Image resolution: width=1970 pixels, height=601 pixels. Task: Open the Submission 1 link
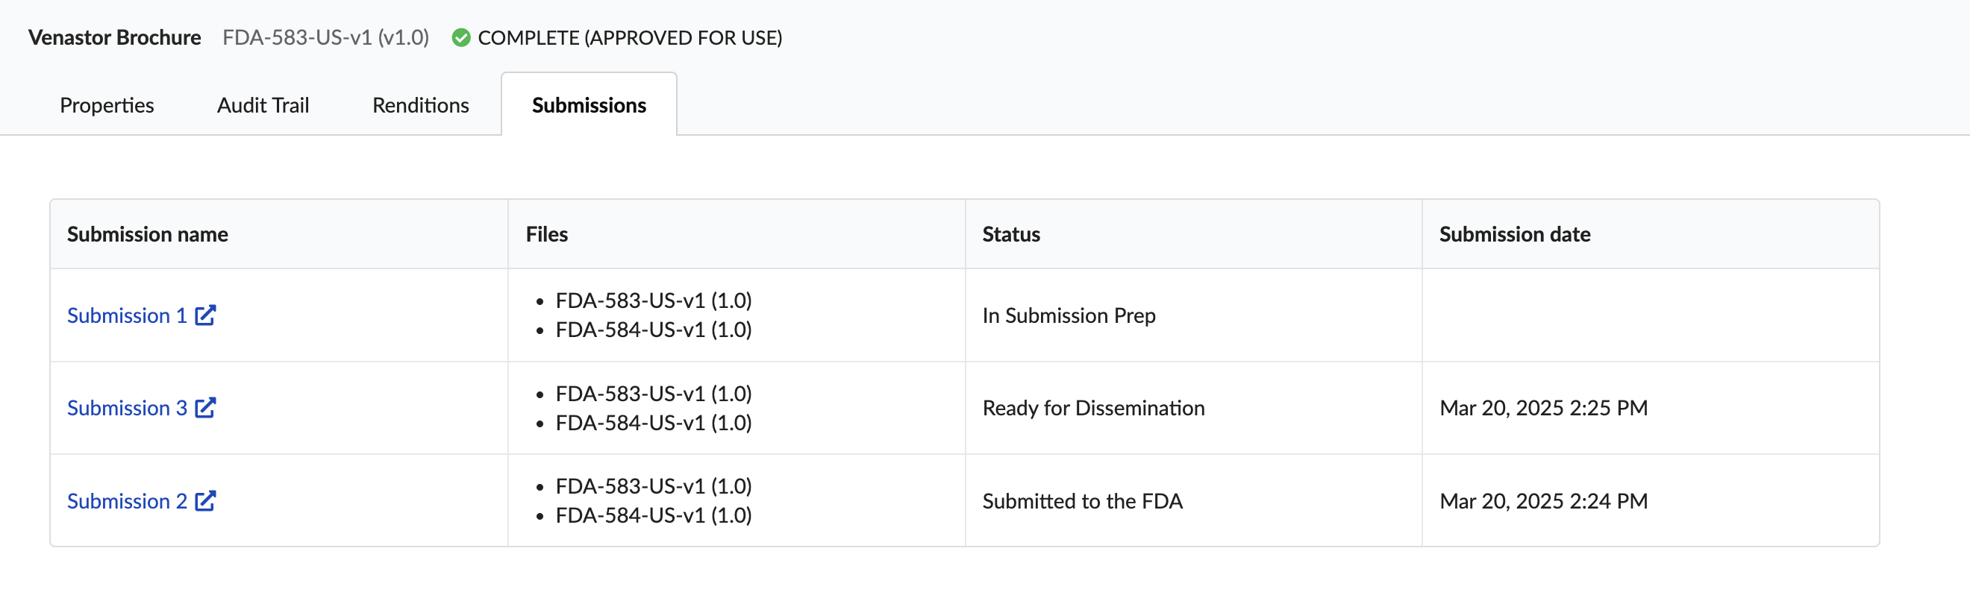pos(127,315)
